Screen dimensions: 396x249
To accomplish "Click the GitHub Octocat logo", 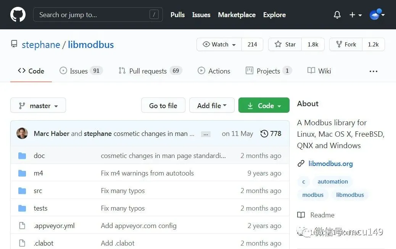I will (18, 15).
